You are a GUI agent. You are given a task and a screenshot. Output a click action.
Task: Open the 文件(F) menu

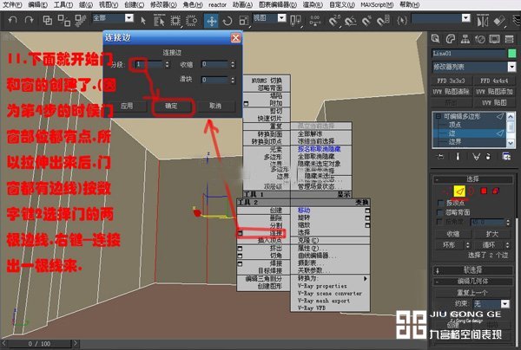[x=12, y=5]
